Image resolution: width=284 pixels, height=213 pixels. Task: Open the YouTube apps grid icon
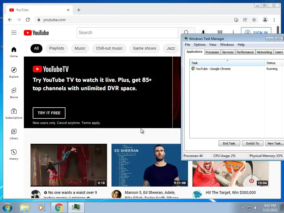(220, 32)
